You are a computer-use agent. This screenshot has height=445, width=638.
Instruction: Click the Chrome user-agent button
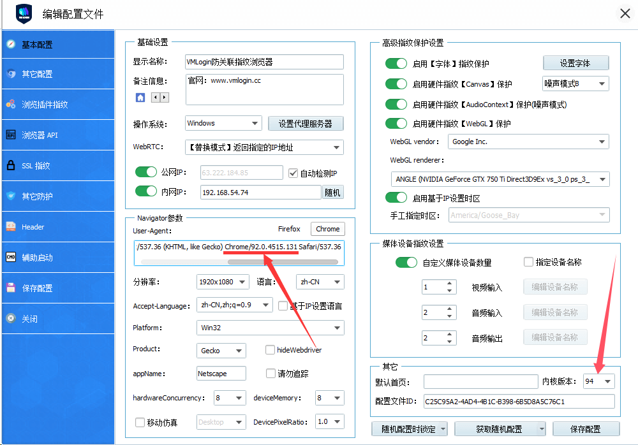pyautogui.click(x=327, y=229)
